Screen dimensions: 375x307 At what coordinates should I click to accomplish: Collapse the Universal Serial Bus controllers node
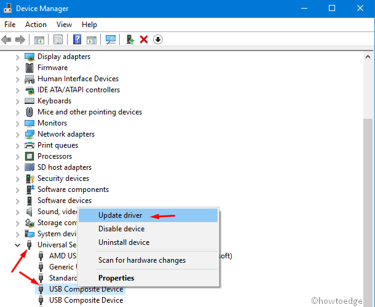[x=17, y=245]
